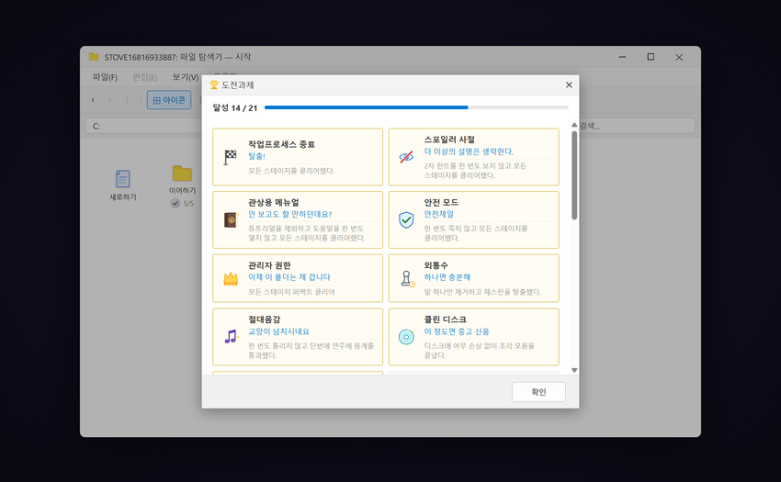
Task: Select the 아이콘 view button in toolbar
Action: coord(169,100)
